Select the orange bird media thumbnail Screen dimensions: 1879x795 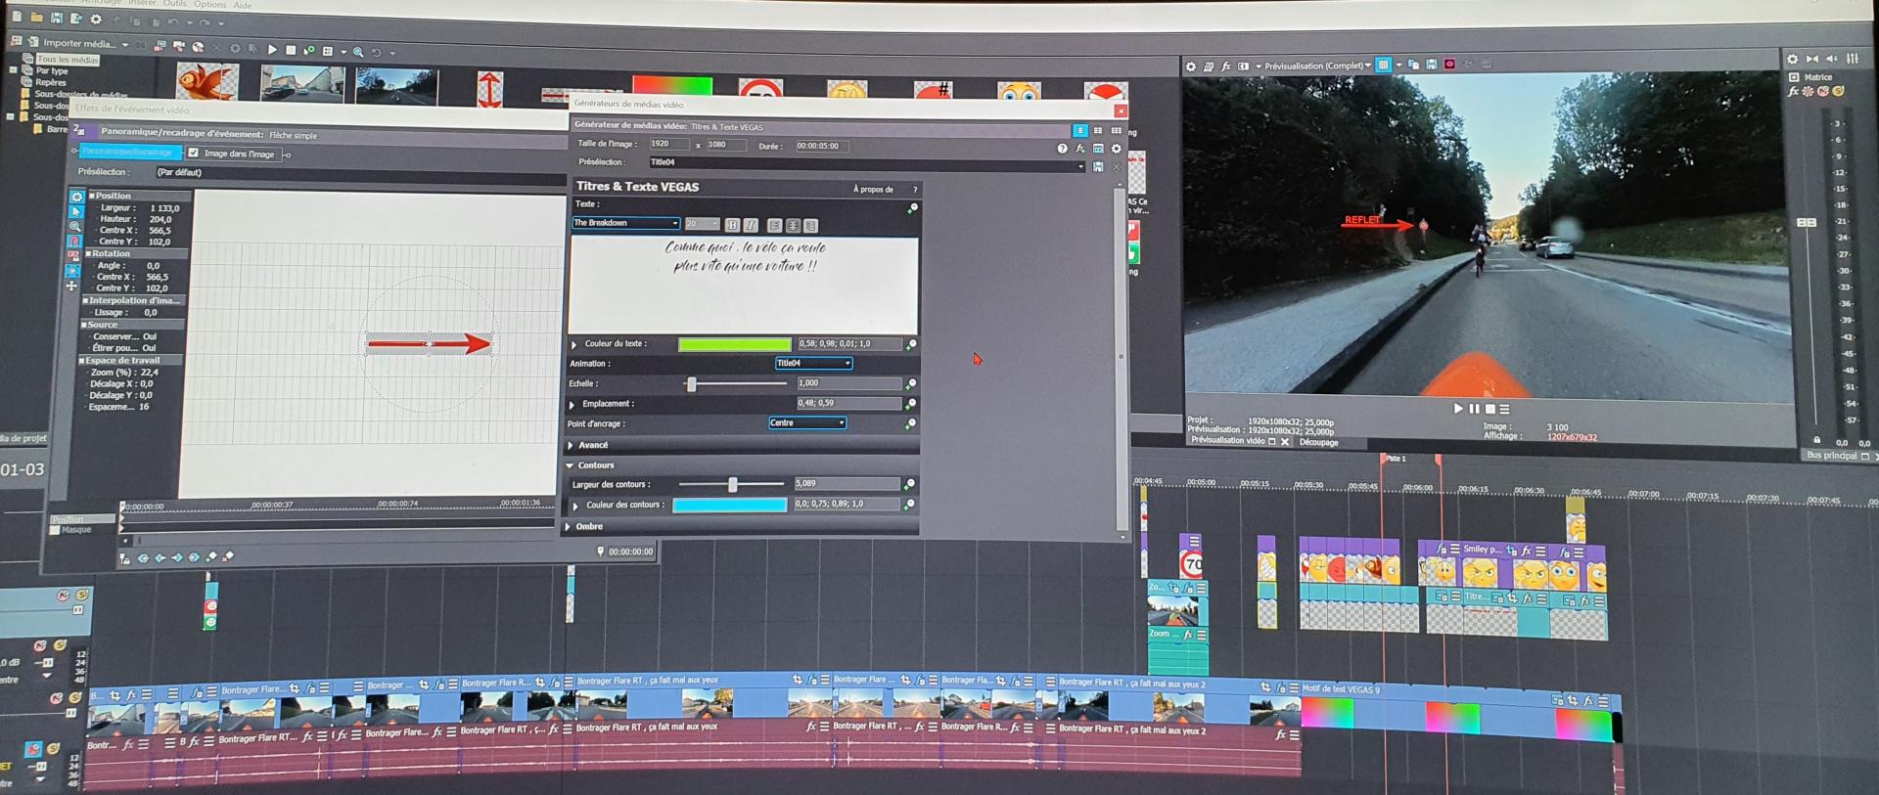pos(206,82)
